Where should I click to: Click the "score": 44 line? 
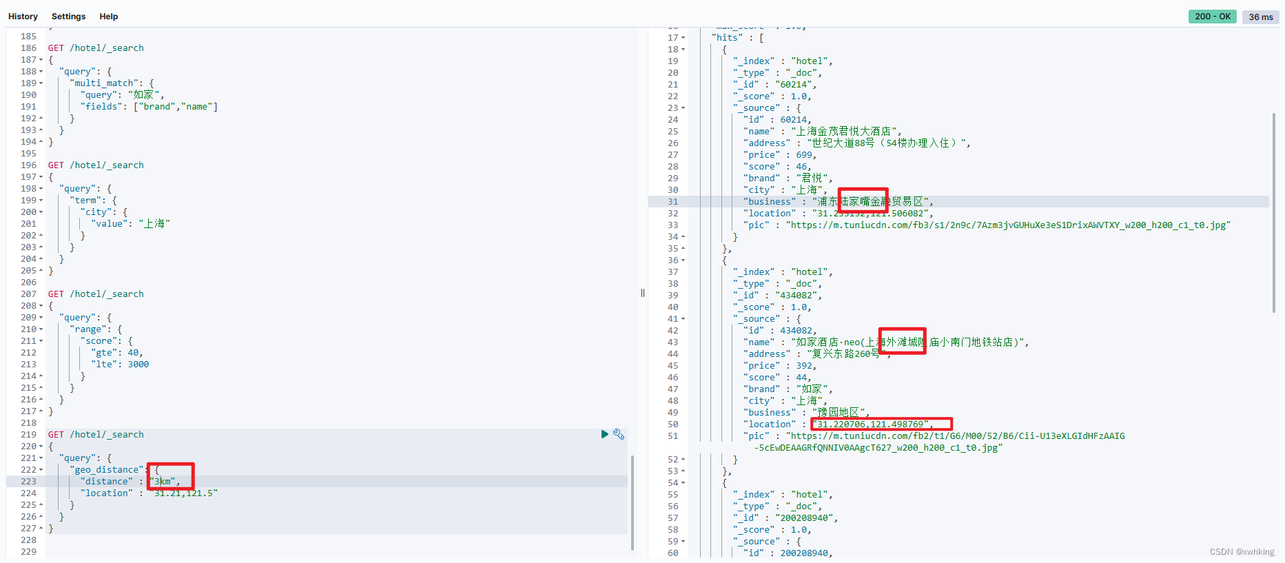tap(777, 378)
